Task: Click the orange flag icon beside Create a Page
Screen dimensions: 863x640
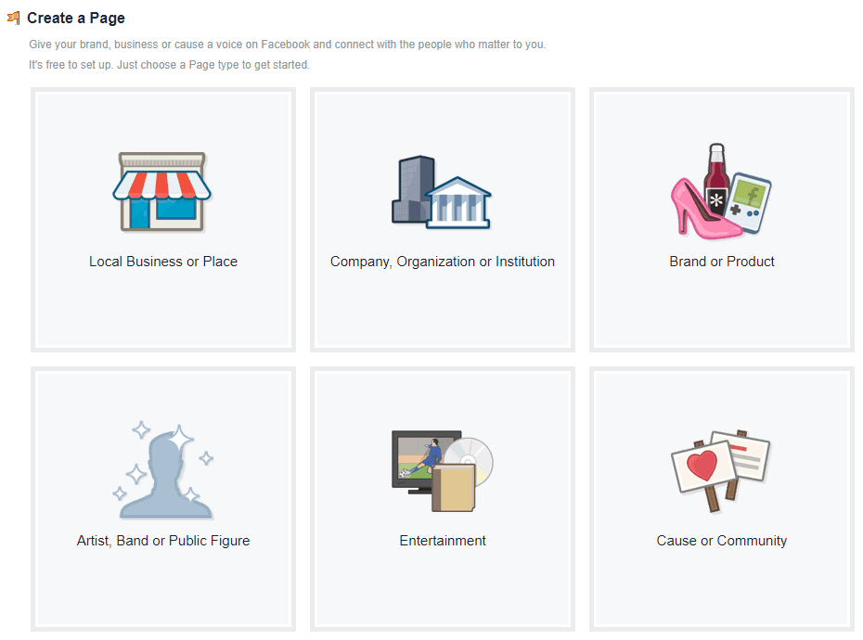Action: coord(14,19)
